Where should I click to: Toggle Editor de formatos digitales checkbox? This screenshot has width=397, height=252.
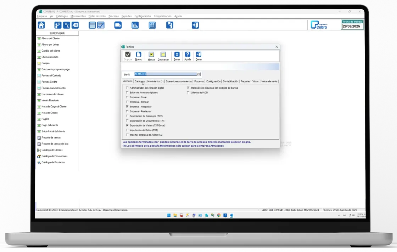click(127, 92)
